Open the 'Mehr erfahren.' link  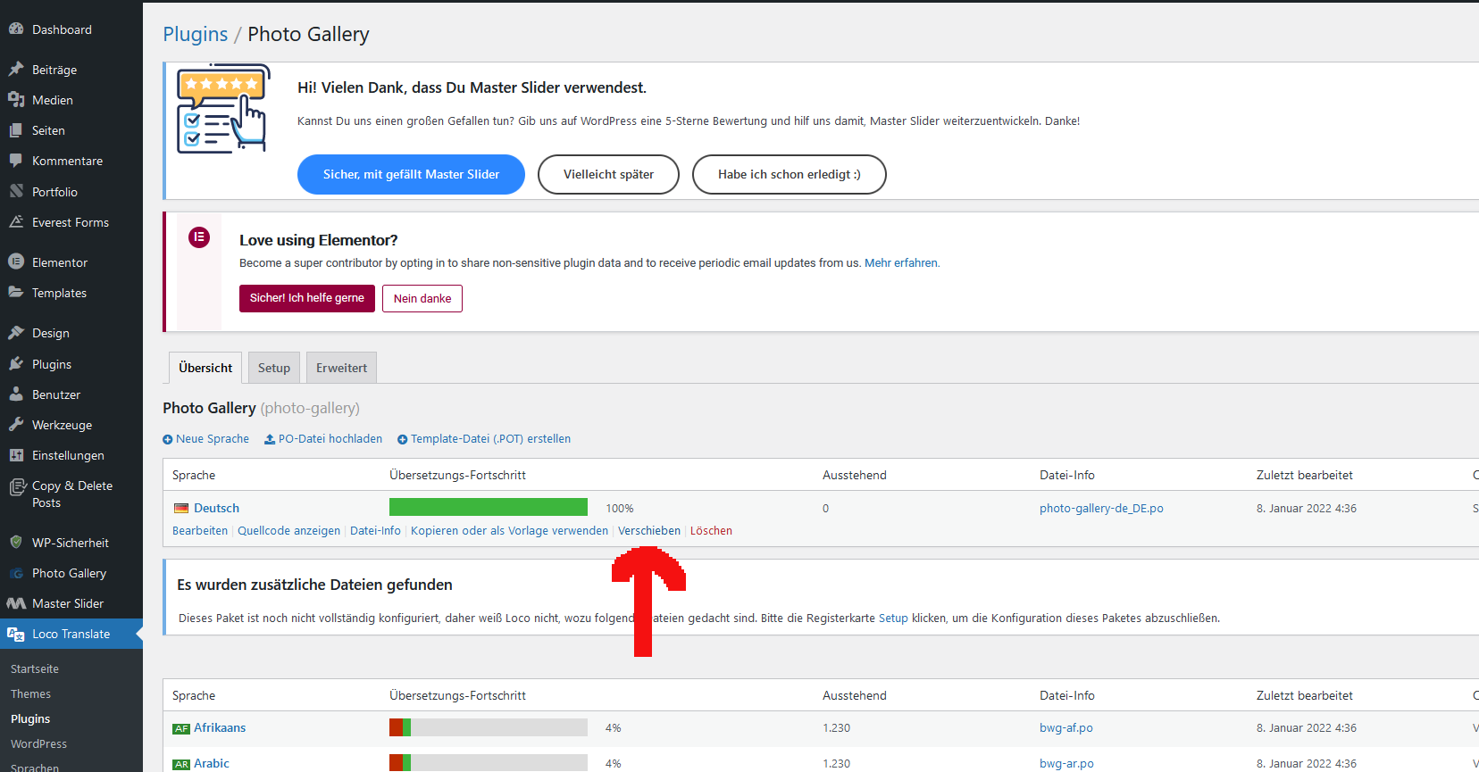tap(902, 262)
